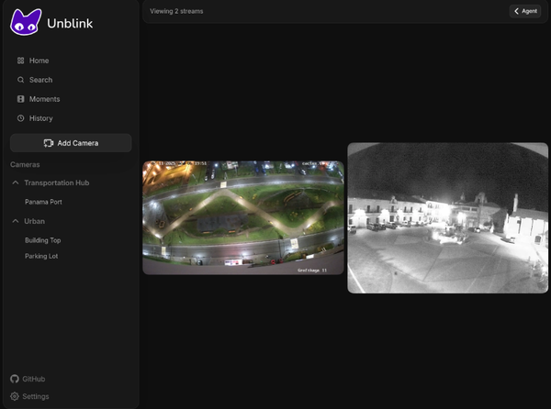
Task: Click the Moments film icon
Action: [x=21, y=99]
